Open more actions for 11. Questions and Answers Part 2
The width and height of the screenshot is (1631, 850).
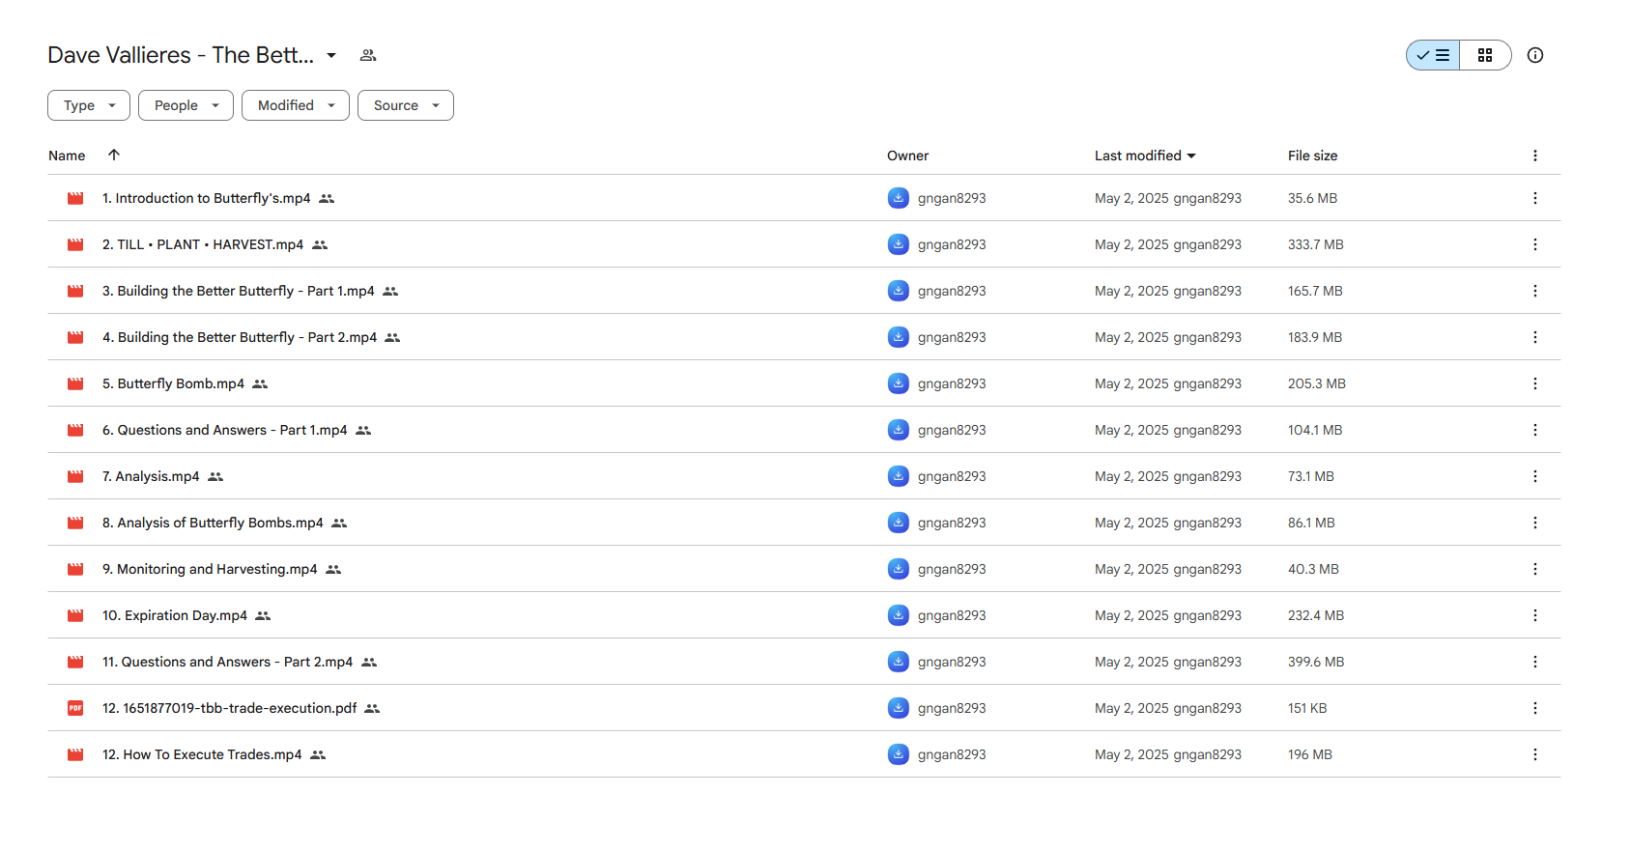click(x=1535, y=662)
